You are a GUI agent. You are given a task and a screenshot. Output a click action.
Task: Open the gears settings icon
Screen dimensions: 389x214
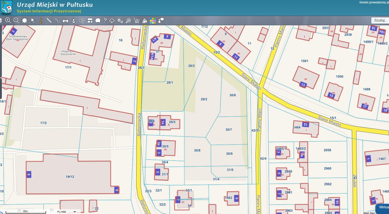[x=120, y=21]
